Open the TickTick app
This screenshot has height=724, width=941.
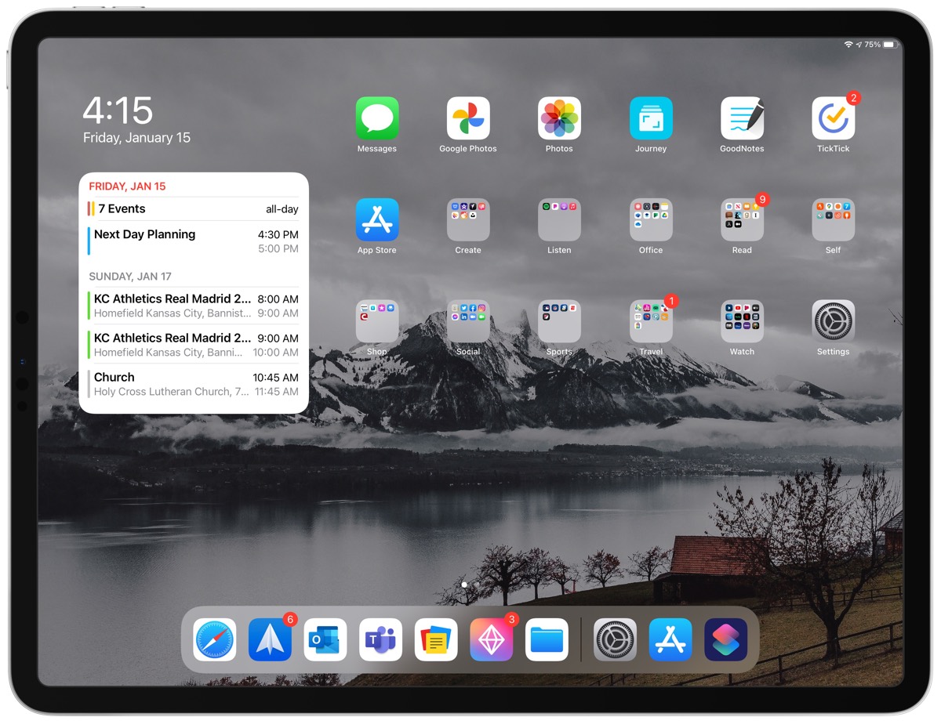tap(833, 118)
